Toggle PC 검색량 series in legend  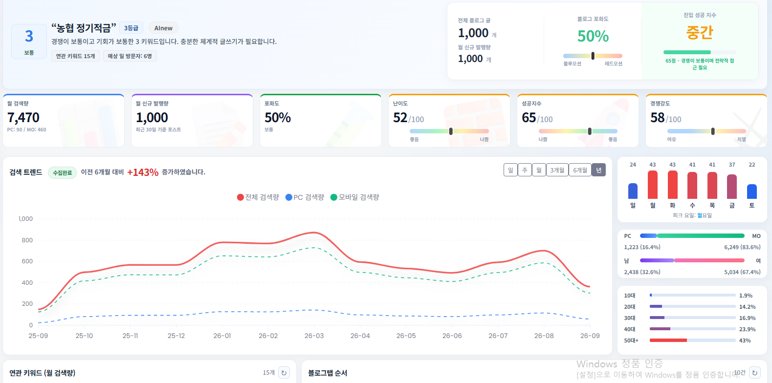pos(305,197)
